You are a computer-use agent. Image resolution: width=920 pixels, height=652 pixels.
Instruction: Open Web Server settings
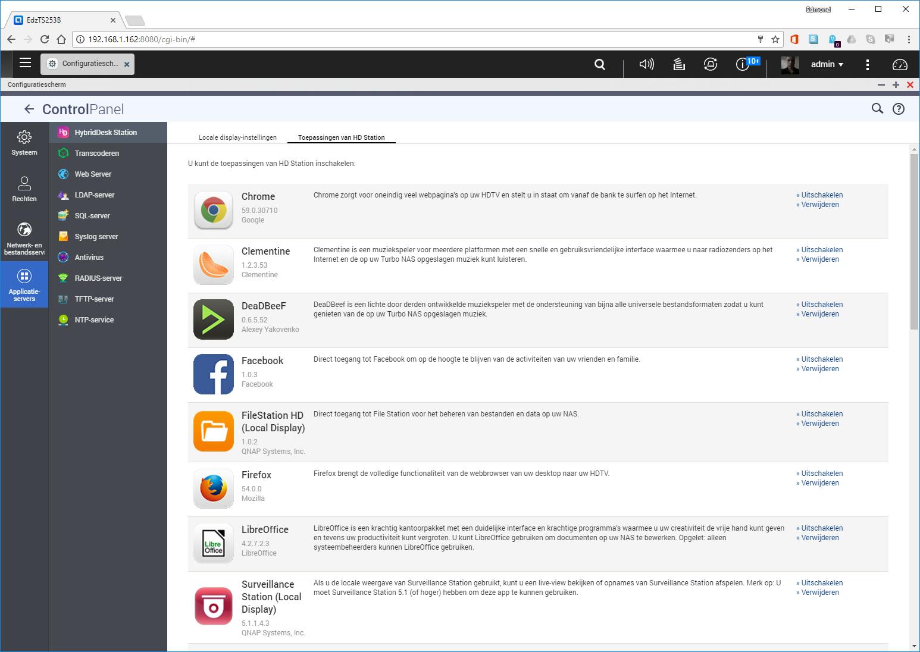[108, 174]
